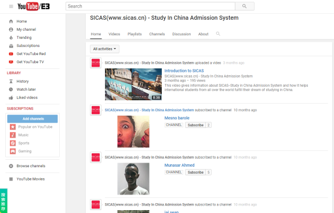The width and height of the screenshot is (334, 213).
Task: Subscribe to Mesno barole channel
Action: (195, 125)
